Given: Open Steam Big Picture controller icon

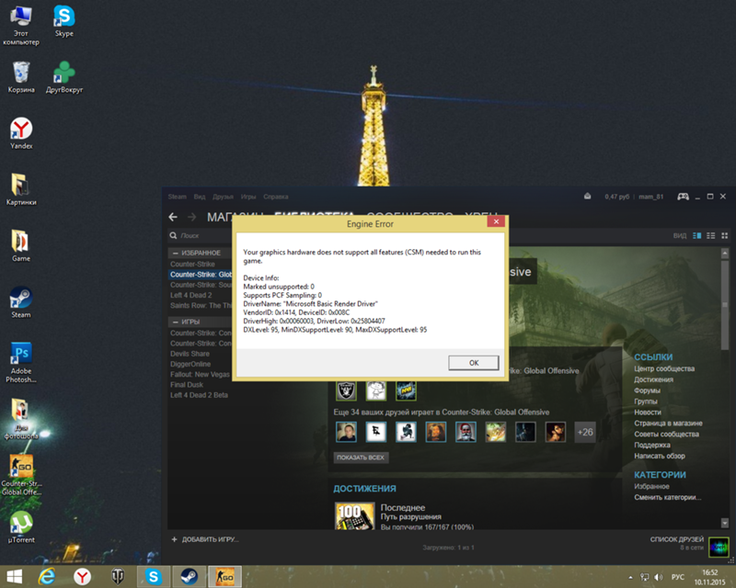Looking at the screenshot, I should pos(683,197).
